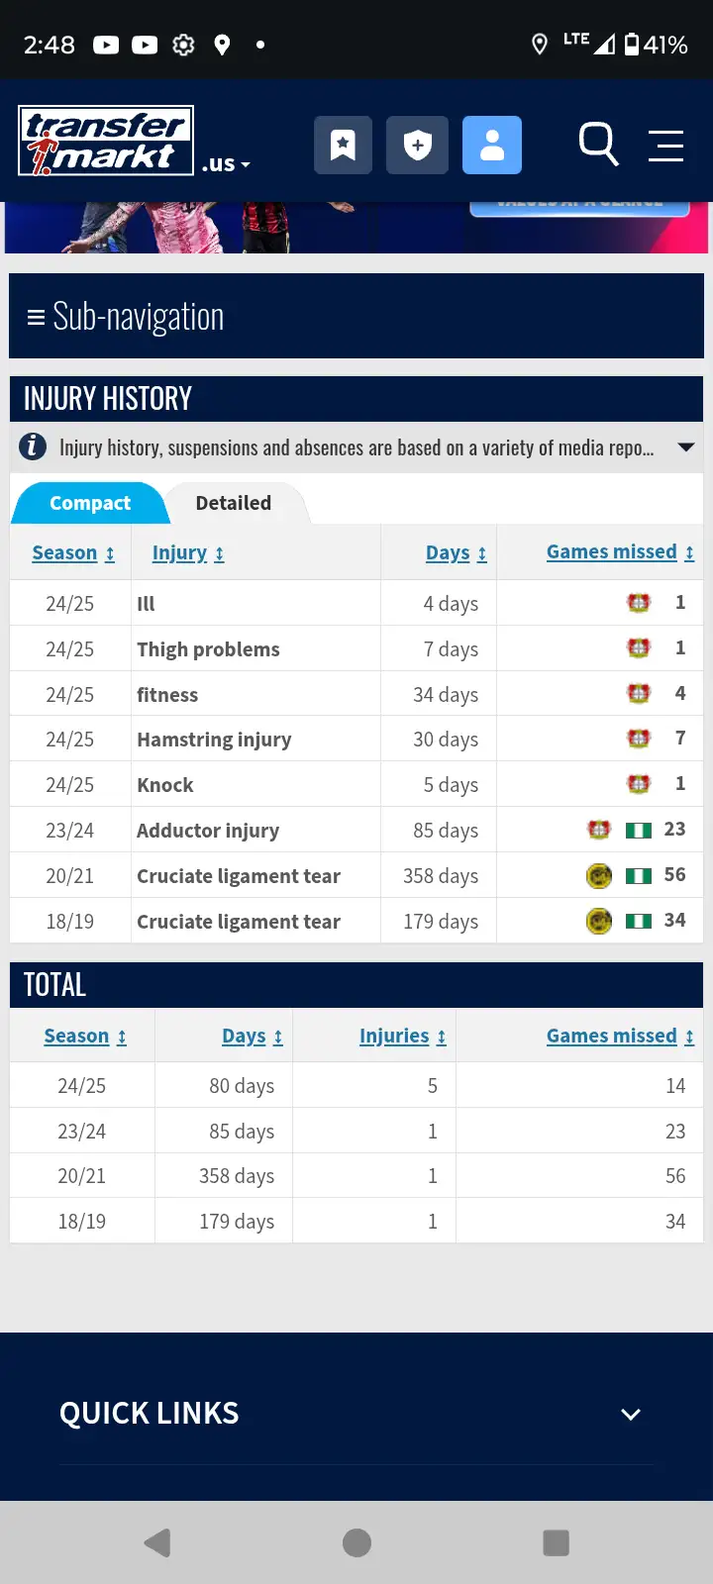Sort injury table by Days
713x1584 pixels.
456,552
